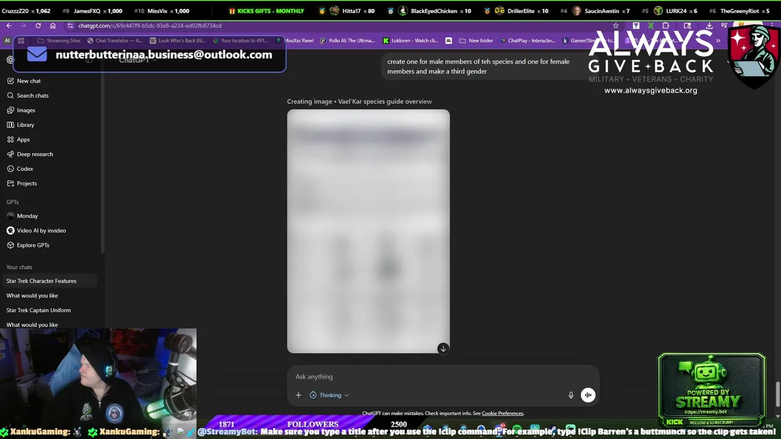Click the blurred generating image preview
781x439 pixels.
click(369, 231)
